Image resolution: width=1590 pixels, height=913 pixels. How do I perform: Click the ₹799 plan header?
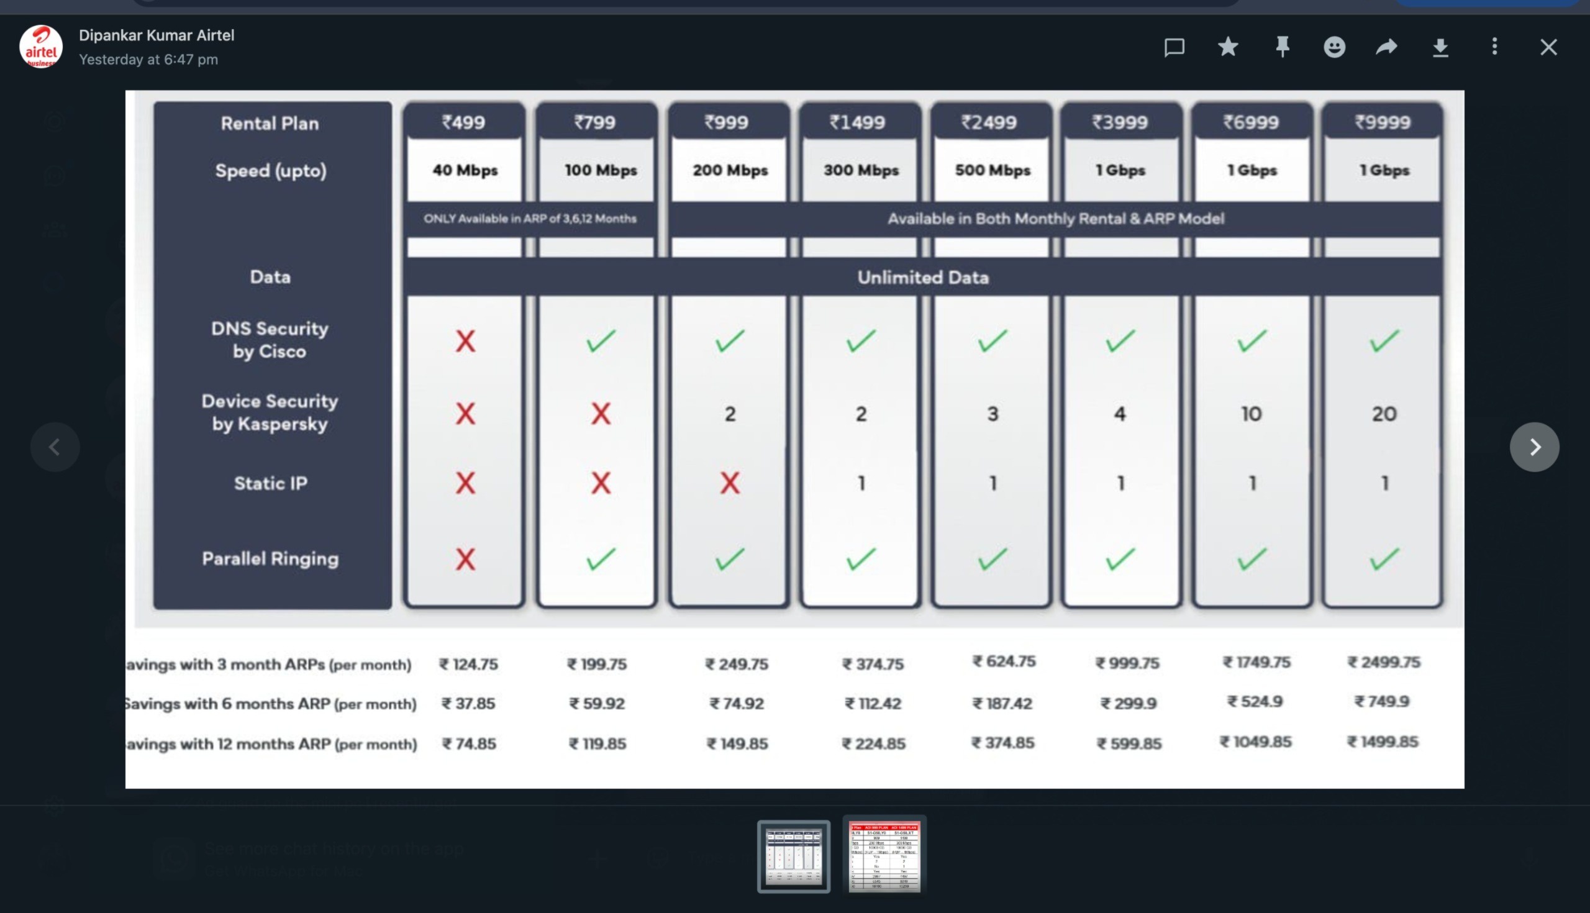coord(596,122)
